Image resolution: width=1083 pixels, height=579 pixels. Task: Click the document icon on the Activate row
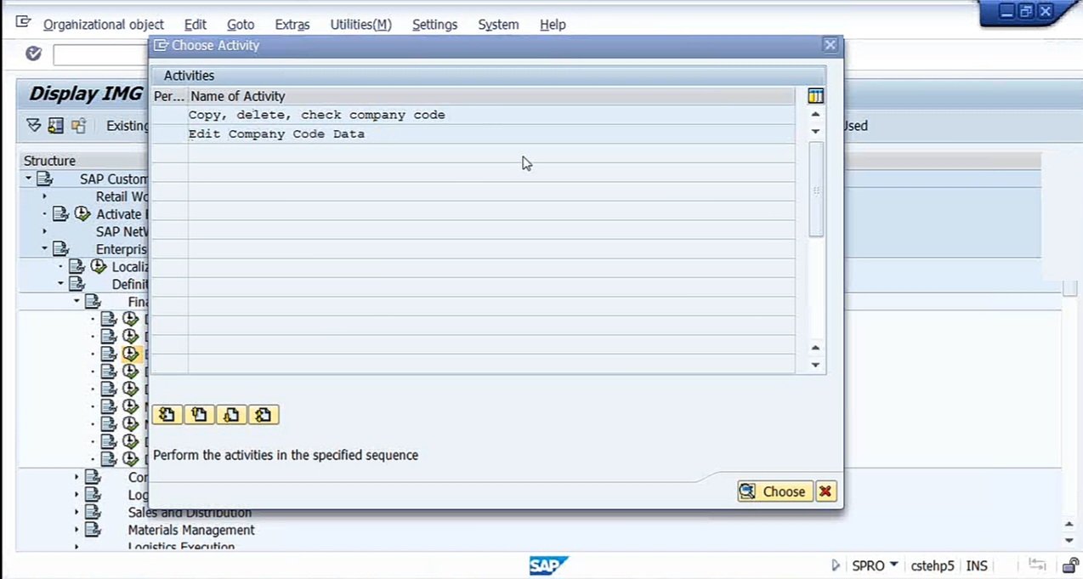[61, 213]
